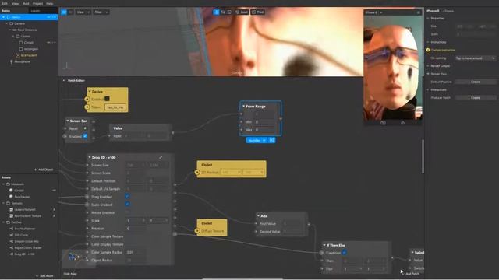This screenshot has height=280, width=499.
Task: Click the Microphone icon in Scene
Action: pyautogui.click(x=12, y=61)
